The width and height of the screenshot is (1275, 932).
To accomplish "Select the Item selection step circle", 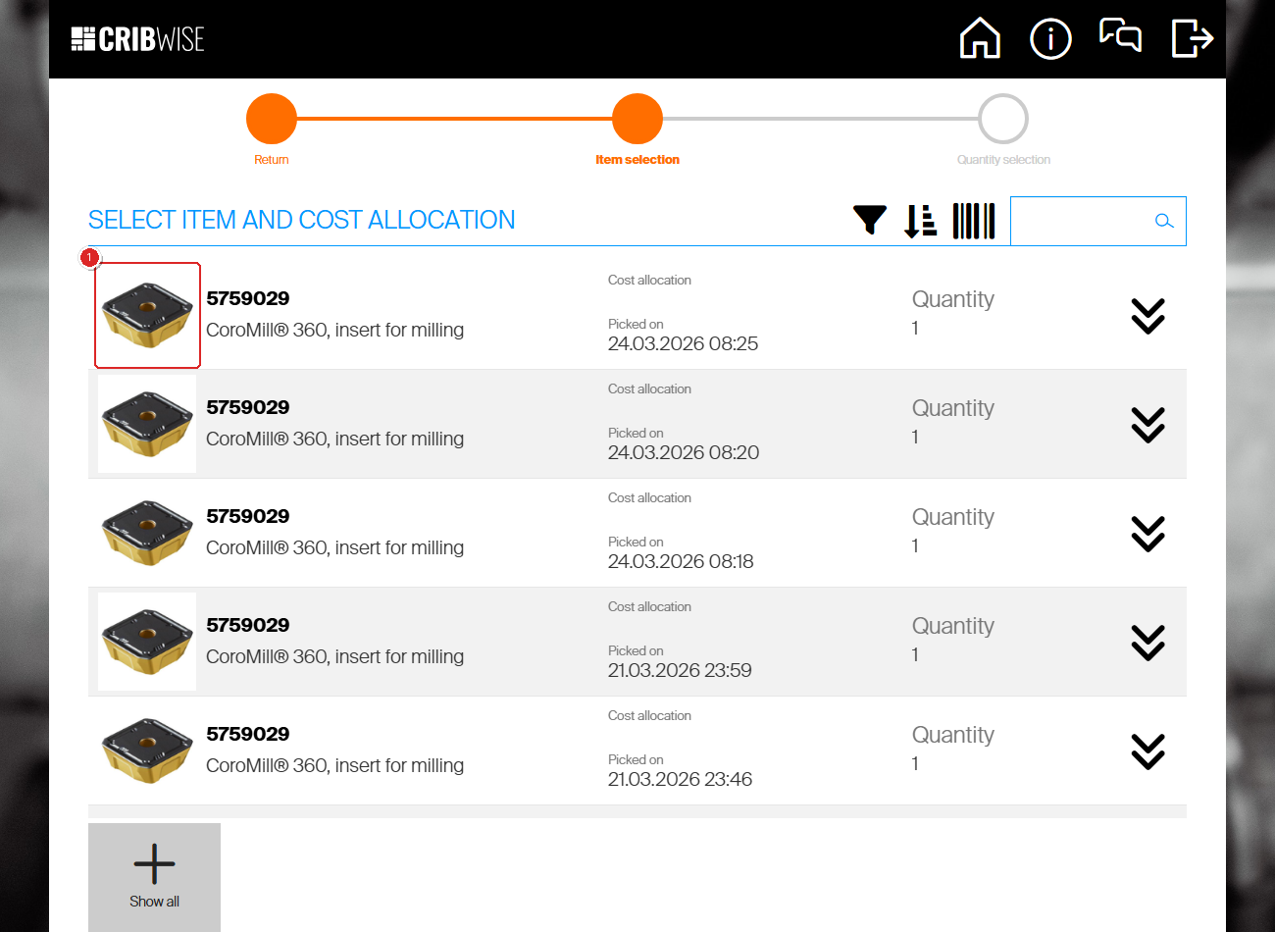I will [637, 120].
